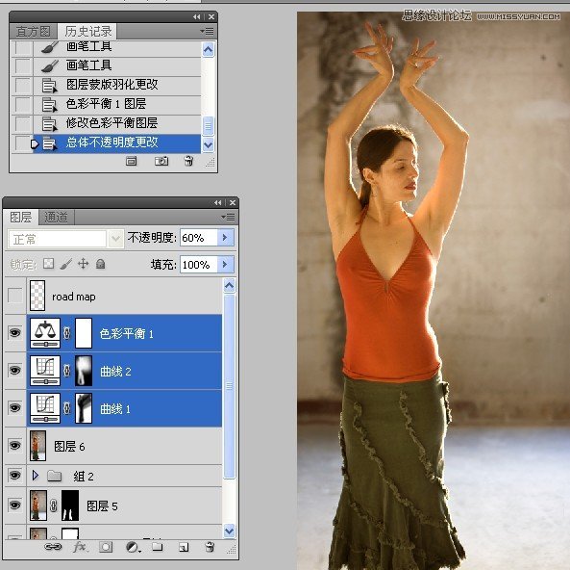
Task: Open layers panel flyout menu
Action: [228, 218]
